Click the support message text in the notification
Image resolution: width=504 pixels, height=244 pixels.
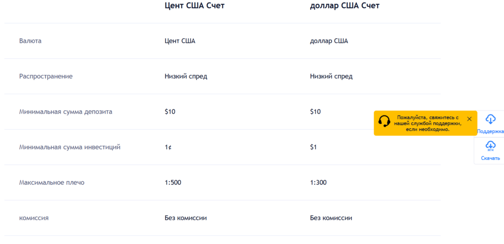(x=427, y=123)
